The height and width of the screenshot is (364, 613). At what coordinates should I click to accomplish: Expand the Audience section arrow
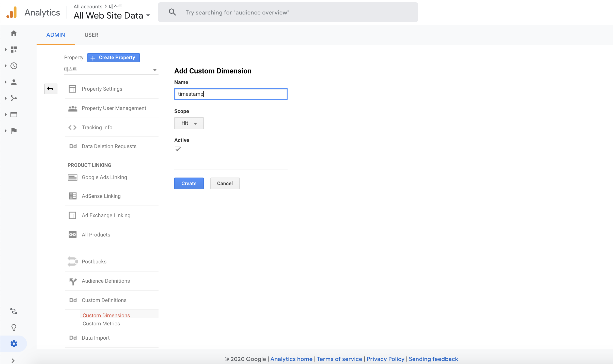tap(6, 82)
